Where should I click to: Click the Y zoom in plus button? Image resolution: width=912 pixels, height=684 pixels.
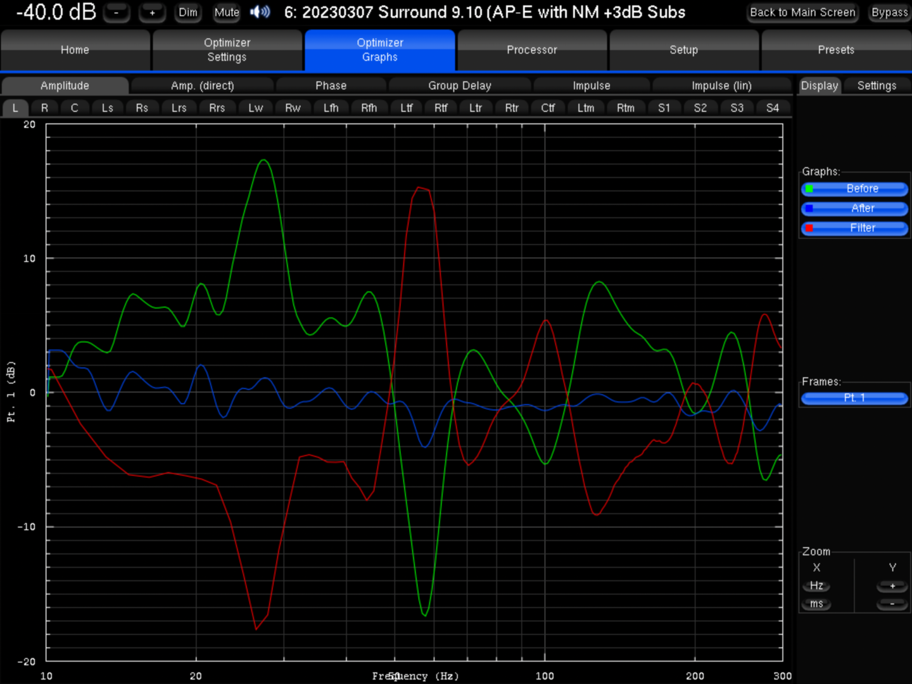892,586
